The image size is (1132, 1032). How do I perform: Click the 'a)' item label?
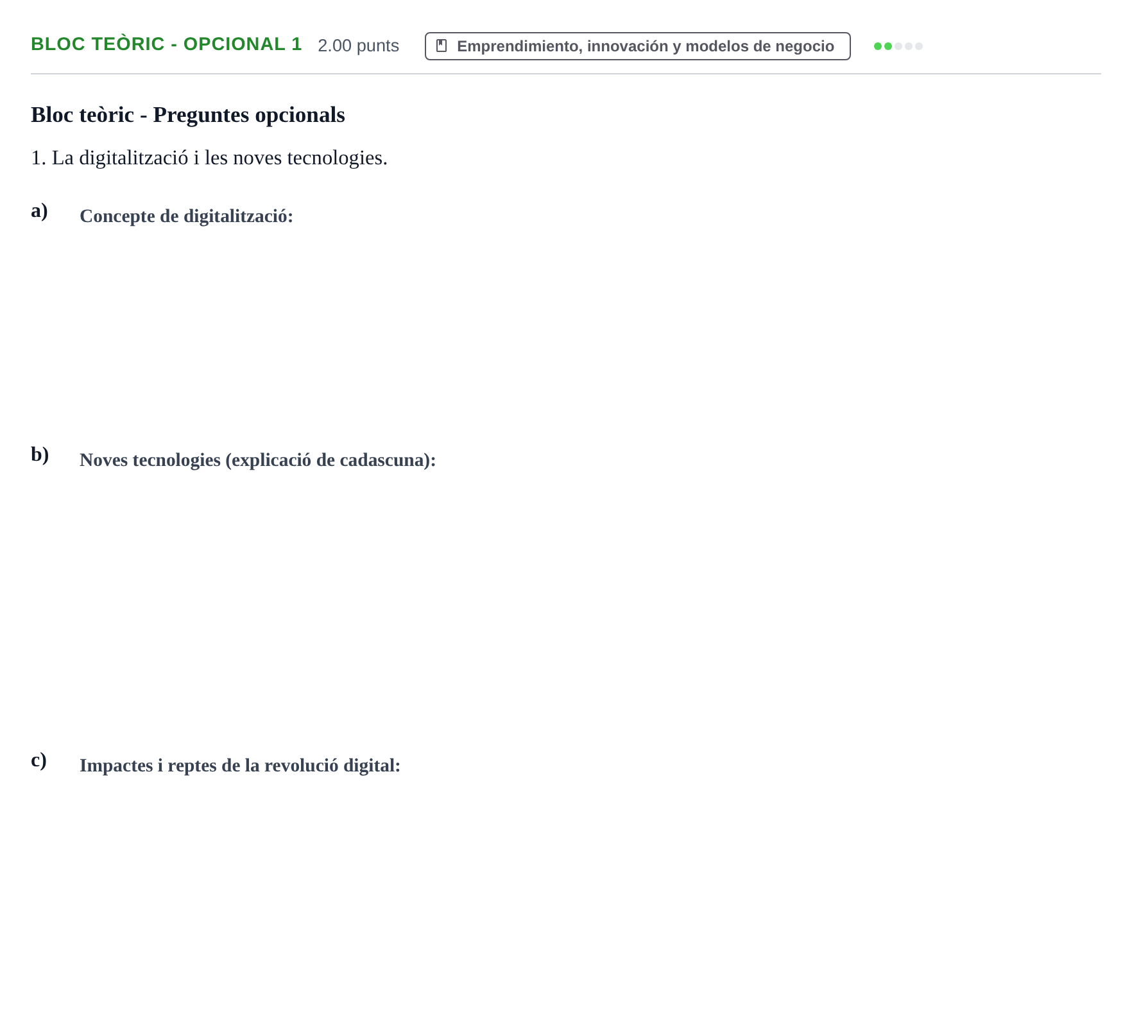[39, 211]
